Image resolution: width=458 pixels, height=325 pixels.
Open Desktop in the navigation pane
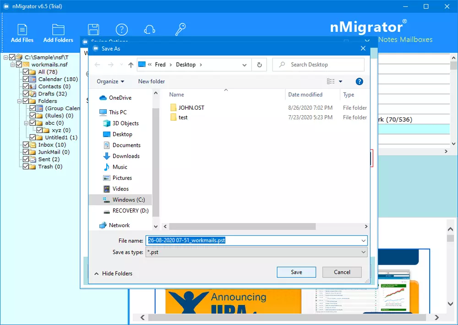click(x=118, y=134)
